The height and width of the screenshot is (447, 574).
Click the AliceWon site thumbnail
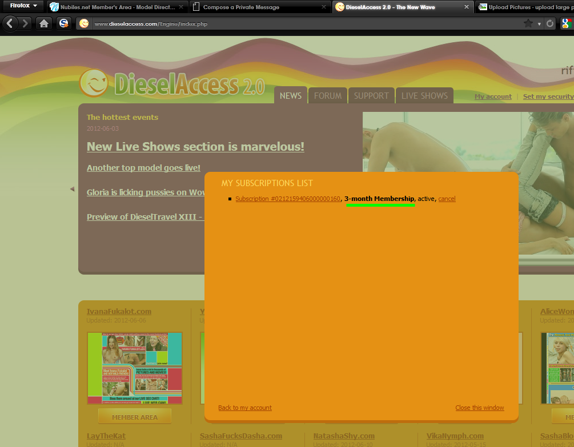557,368
